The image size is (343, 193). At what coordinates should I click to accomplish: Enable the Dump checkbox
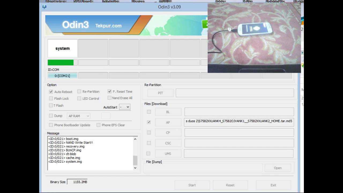point(51,116)
